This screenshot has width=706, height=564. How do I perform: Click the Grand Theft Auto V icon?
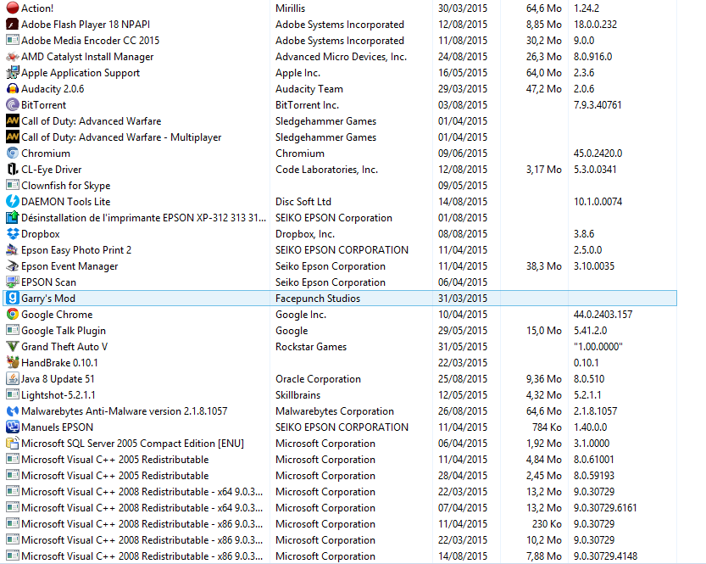click(13, 346)
